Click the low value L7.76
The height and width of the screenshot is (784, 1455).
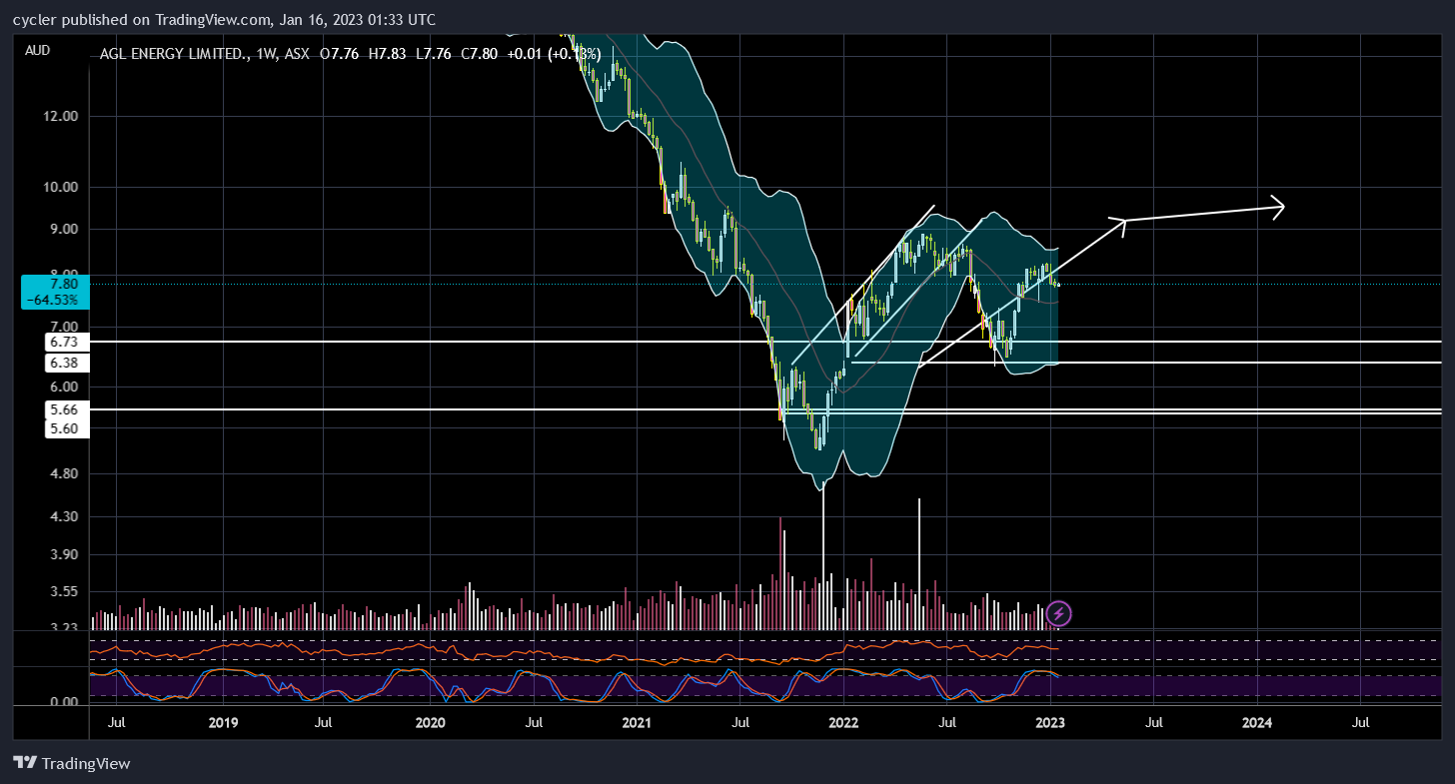point(433,55)
